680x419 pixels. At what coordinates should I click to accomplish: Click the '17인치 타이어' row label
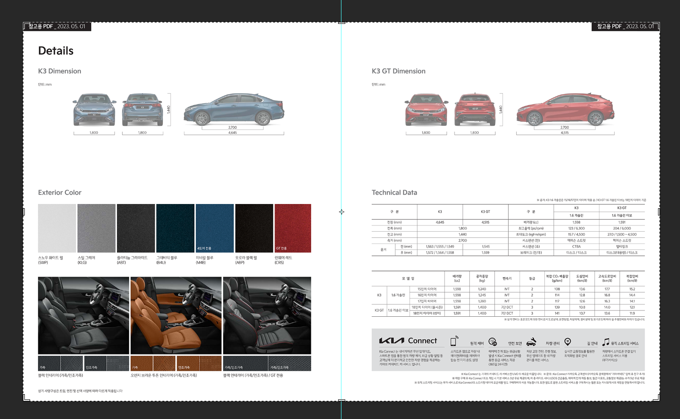427,301
